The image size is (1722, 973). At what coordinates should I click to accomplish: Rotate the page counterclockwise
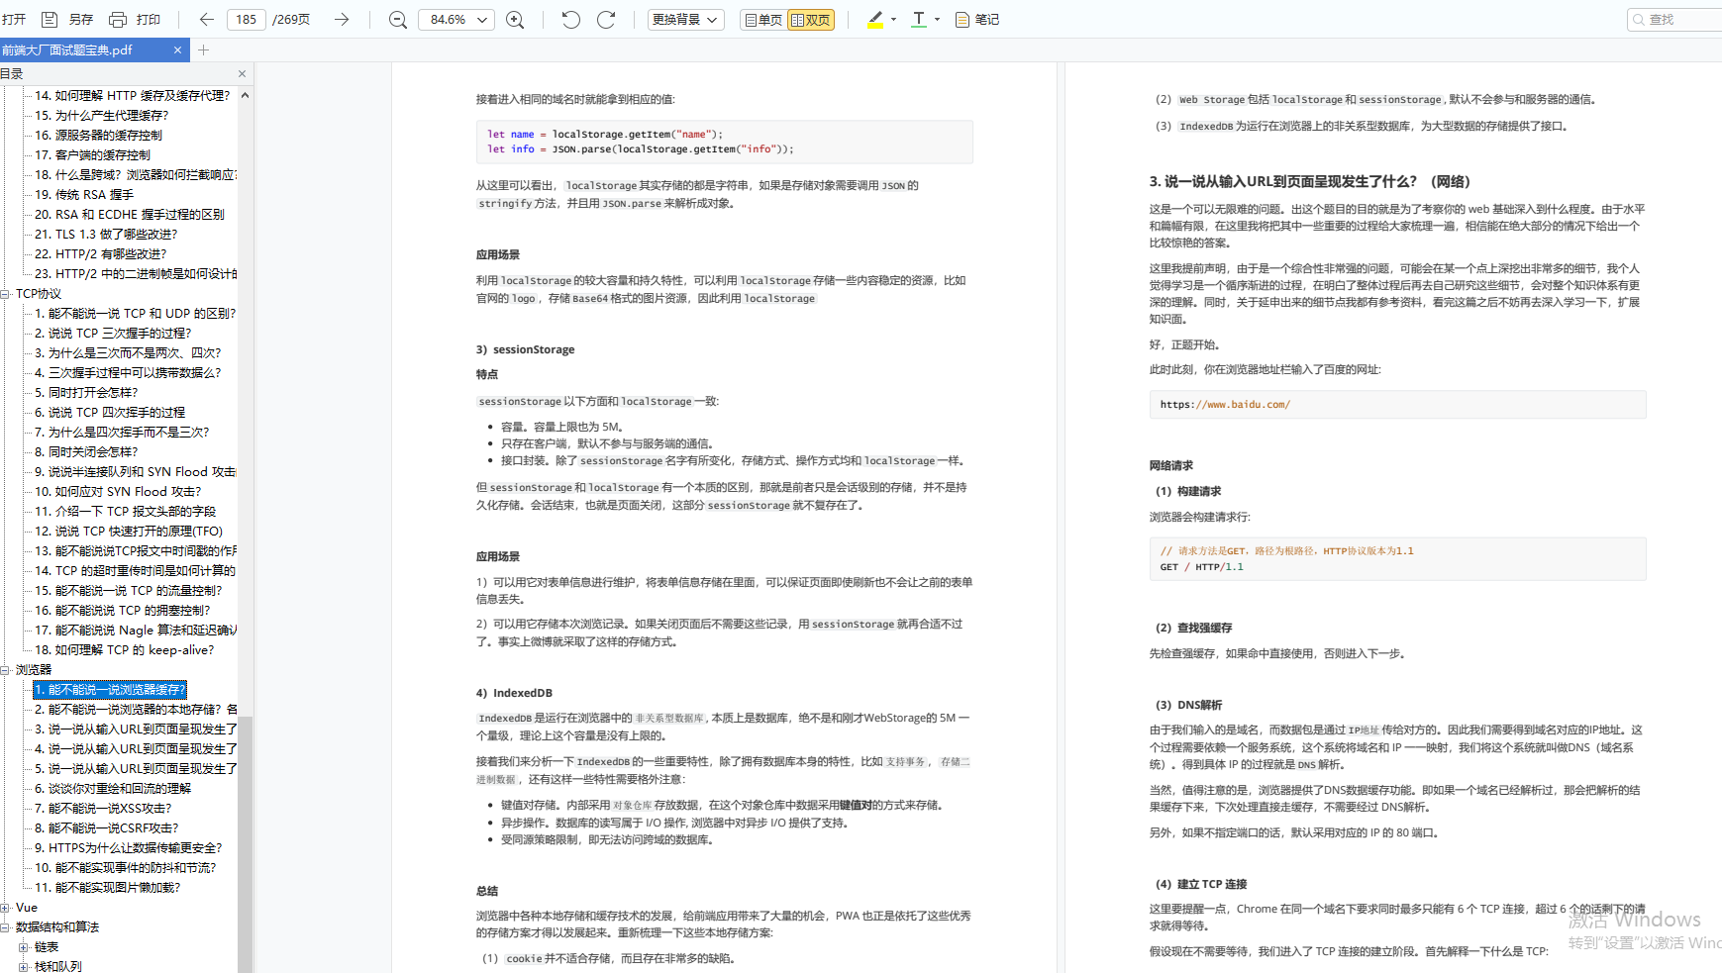(570, 19)
